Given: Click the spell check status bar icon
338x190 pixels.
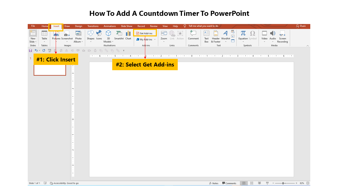Looking at the screenshot, I should (45, 183).
